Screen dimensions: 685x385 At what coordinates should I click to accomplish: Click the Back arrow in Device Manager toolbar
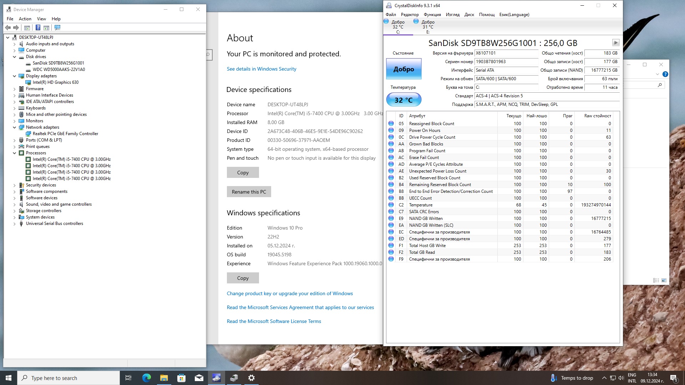click(x=8, y=27)
